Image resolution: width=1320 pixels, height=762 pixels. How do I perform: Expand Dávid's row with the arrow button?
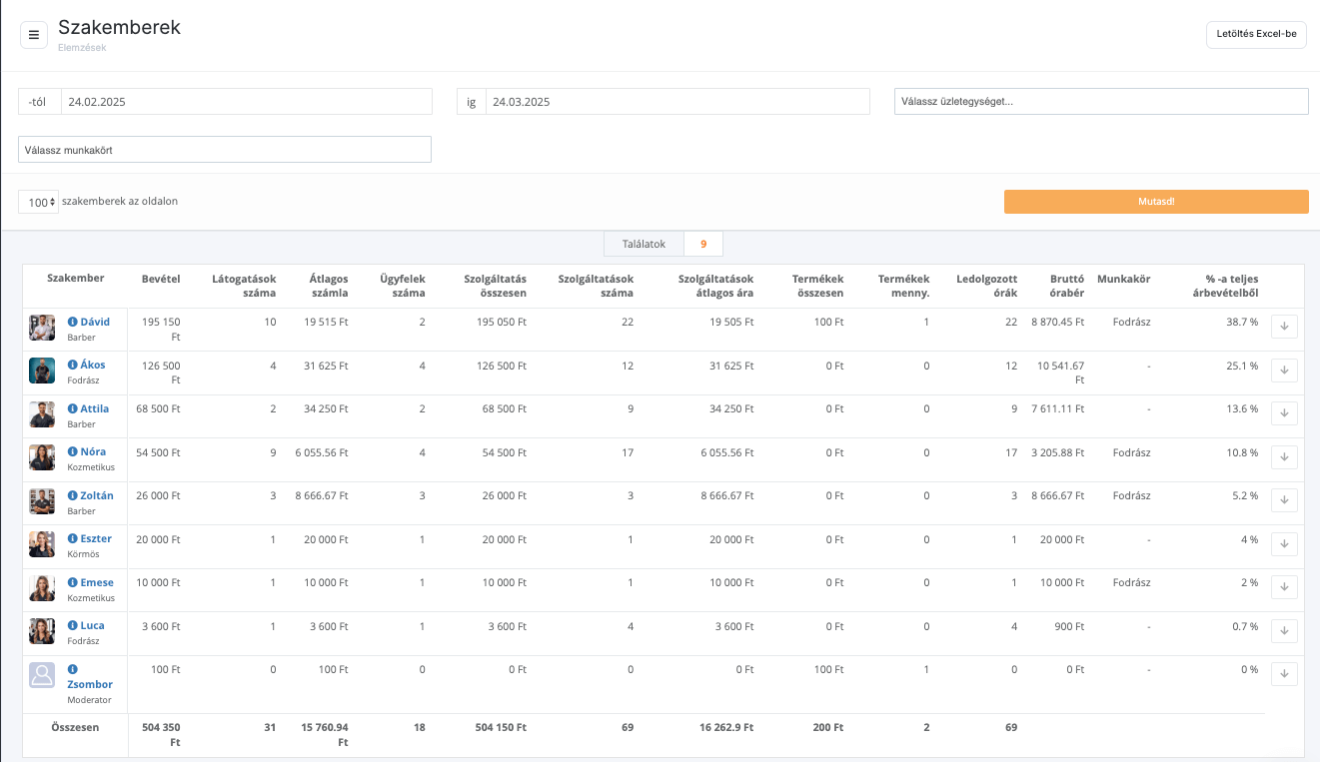pyautogui.click(x=1284, y=327)
